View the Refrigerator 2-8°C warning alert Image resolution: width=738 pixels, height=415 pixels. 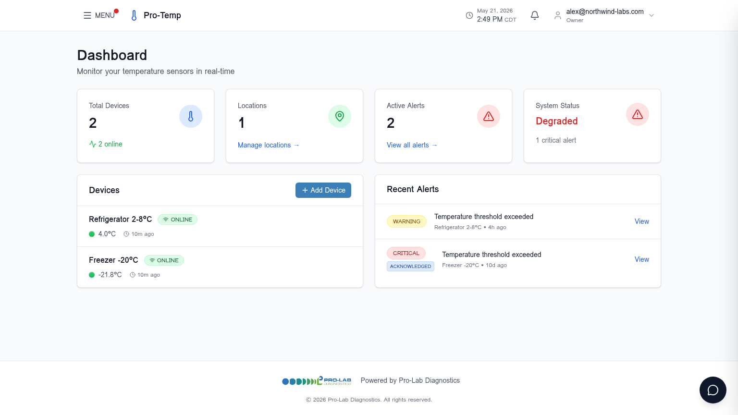(x=641, y=221)
